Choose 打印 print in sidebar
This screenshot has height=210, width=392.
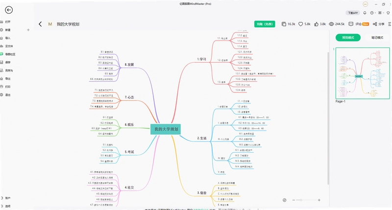tap(8, 87)
